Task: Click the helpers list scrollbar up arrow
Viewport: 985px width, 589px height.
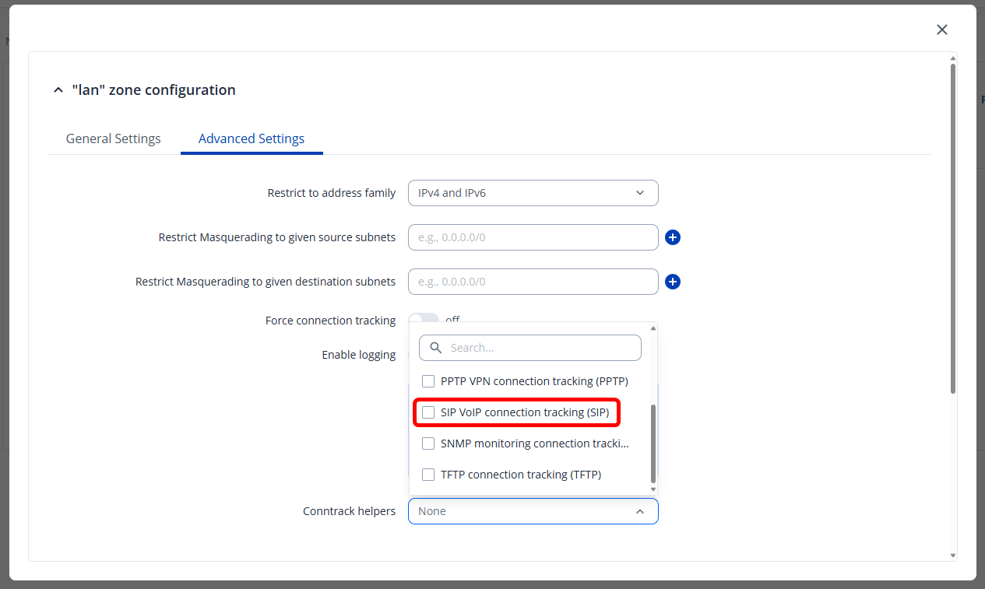Action: coord(653,328)
